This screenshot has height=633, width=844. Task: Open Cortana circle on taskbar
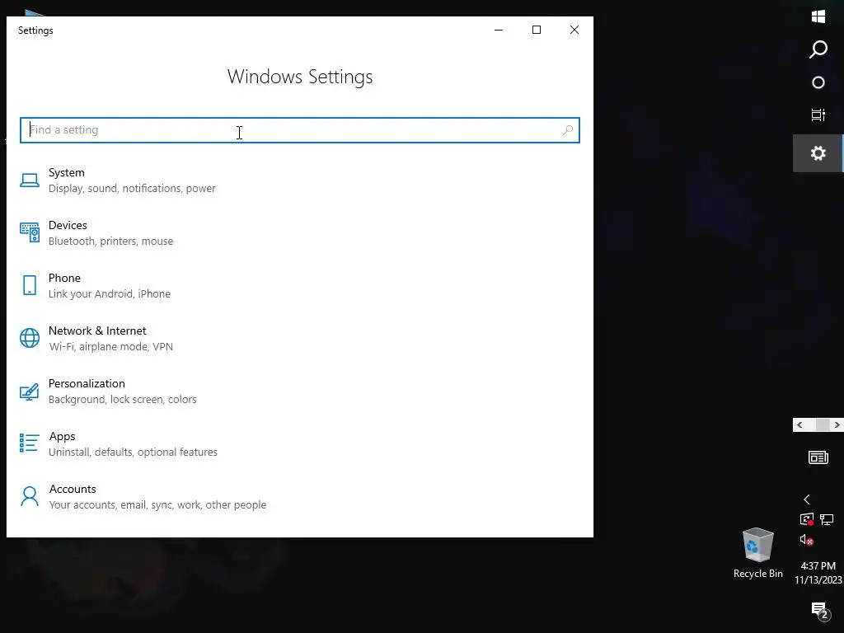[x=818, y=82]
